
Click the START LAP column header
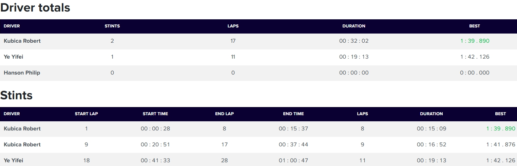(x=86, y=114)
